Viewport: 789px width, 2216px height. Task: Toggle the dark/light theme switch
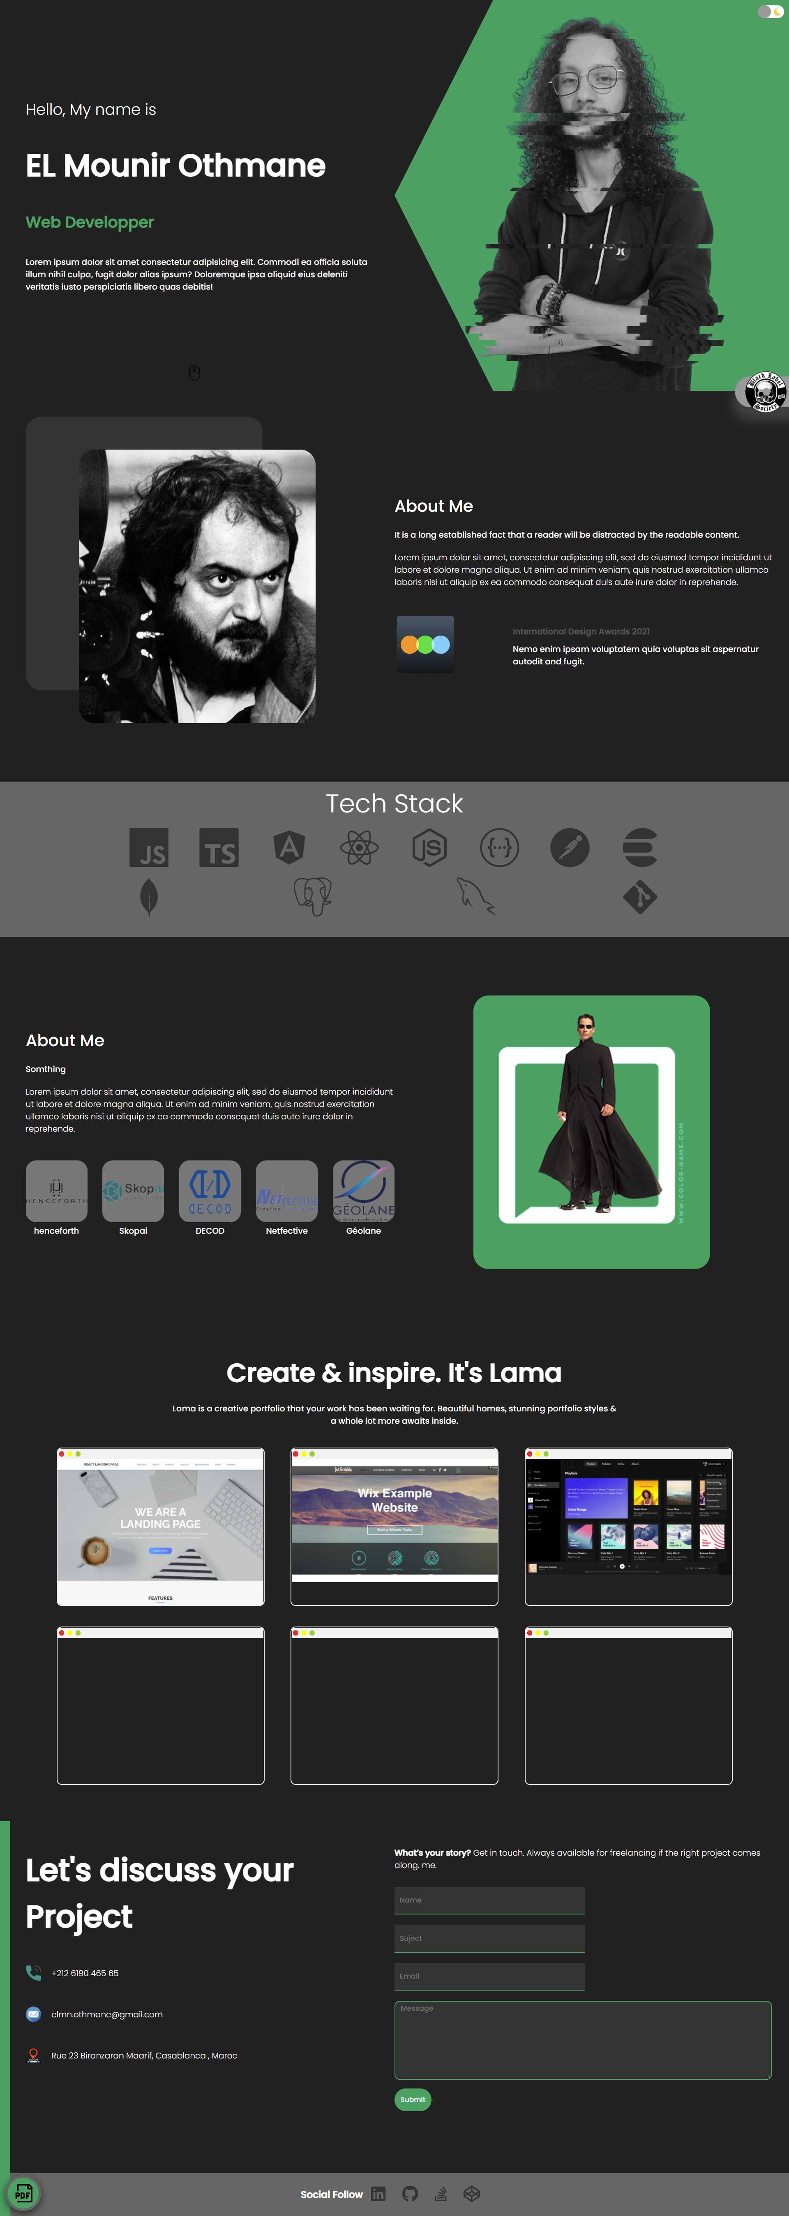point(770,11)
